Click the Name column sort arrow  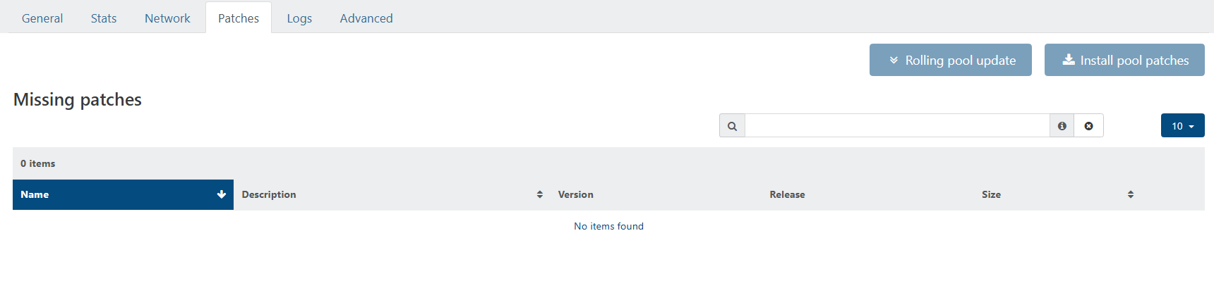pyautogui.click(x=221, y=195)
